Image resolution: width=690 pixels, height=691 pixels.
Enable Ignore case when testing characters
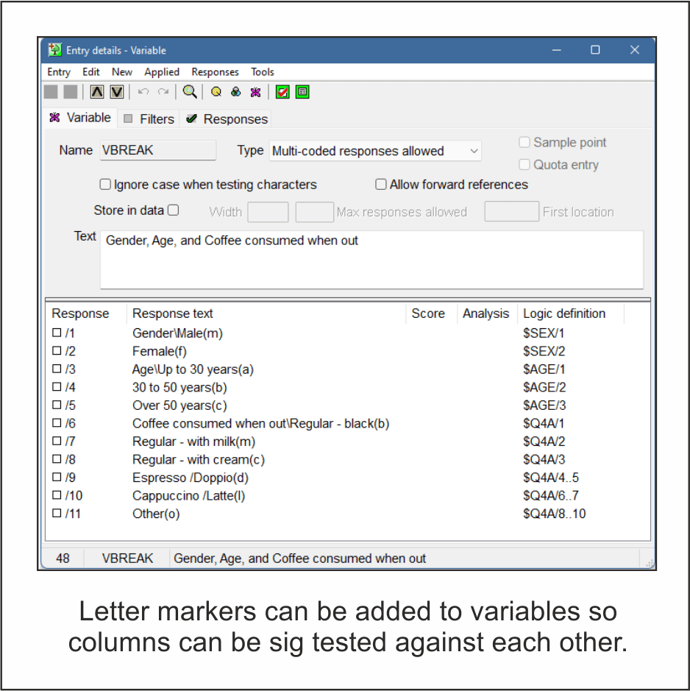point(105,184)
